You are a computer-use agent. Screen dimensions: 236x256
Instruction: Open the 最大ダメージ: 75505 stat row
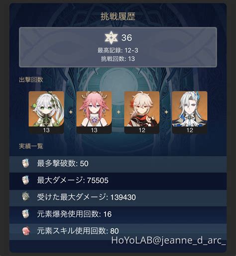[118, 180]
